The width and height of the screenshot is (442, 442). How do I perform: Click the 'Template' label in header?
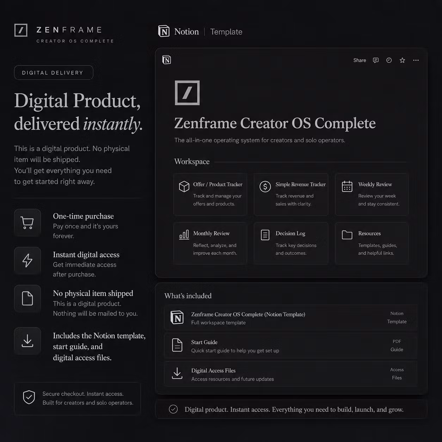[226, 32]
